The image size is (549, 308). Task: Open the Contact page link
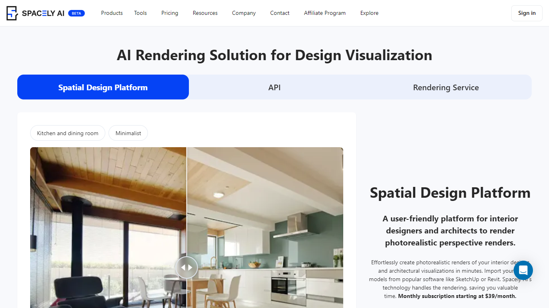coord(280,13)
